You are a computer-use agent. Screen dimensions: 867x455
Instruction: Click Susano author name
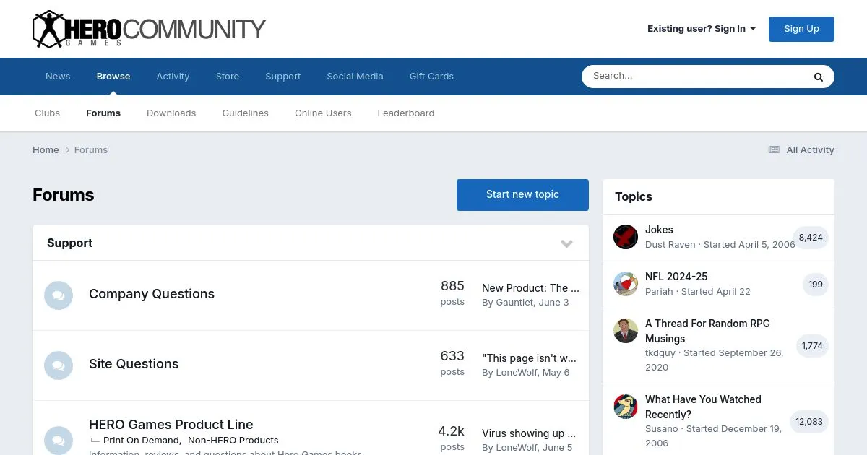[x=662, y=429]
